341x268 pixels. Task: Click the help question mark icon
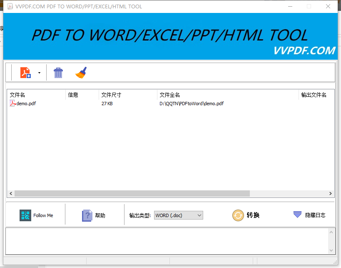coord(87,215)
